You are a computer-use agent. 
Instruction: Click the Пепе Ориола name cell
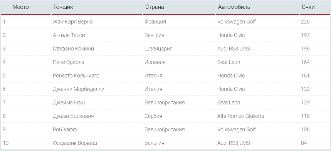pos(68,62)
